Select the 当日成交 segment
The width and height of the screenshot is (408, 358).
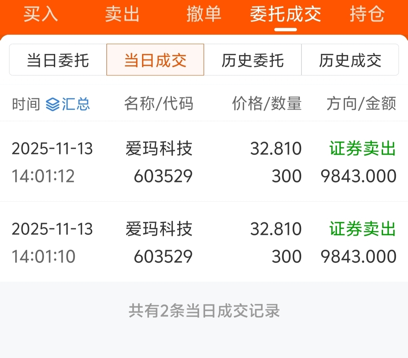pos(155,60)
